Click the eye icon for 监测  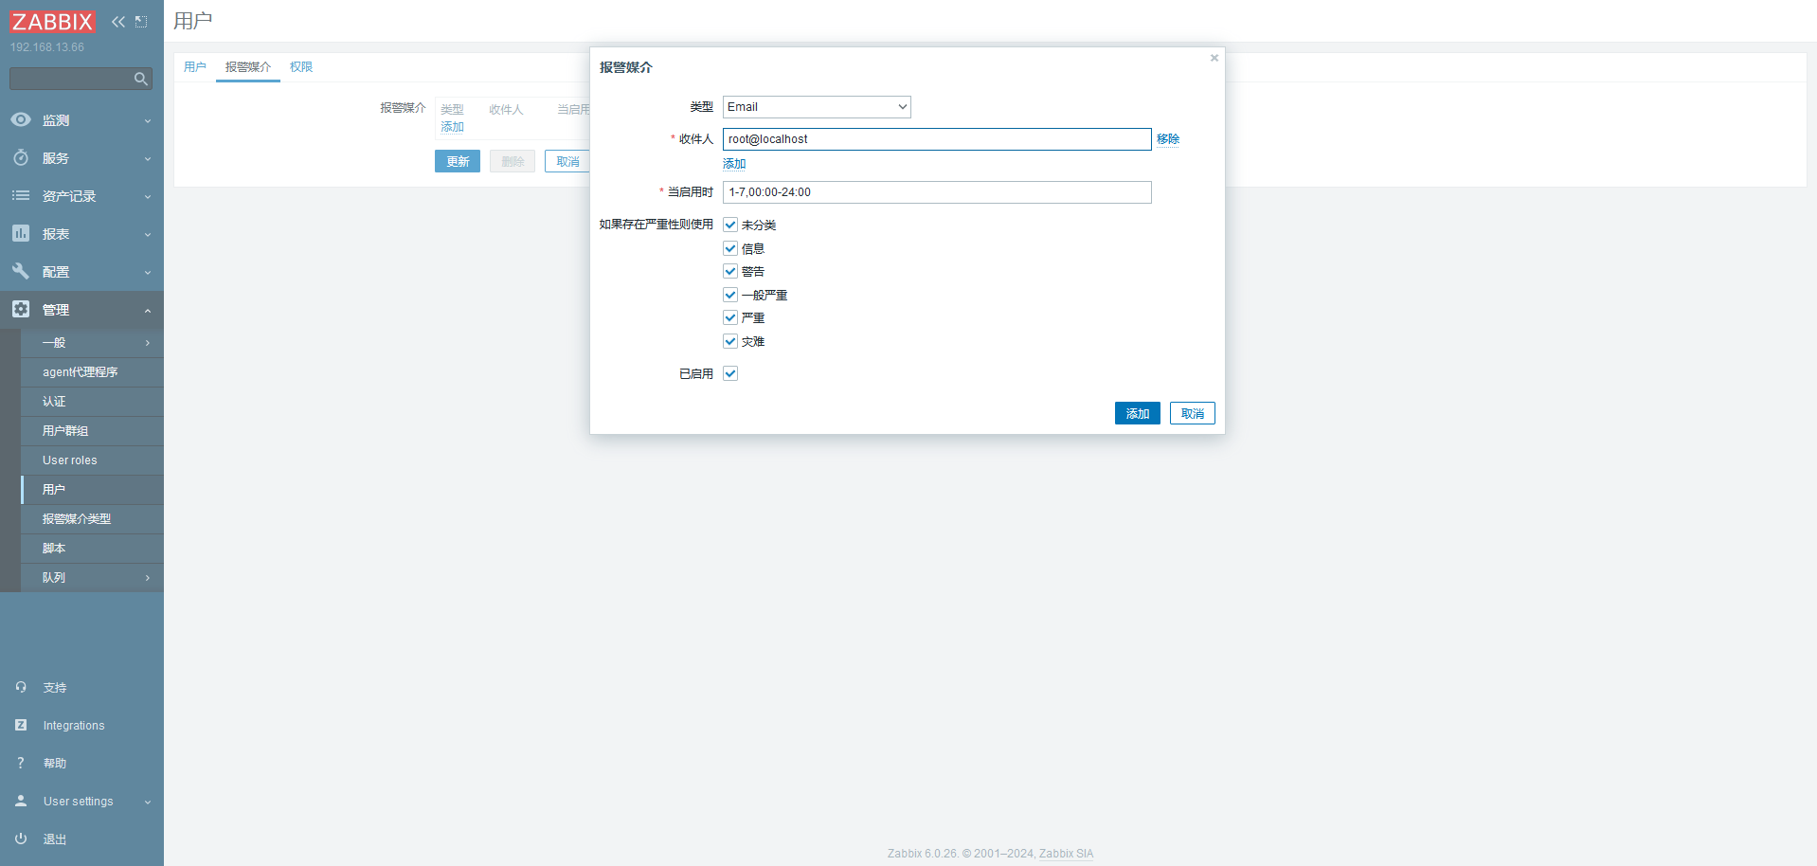pos(21,120)
